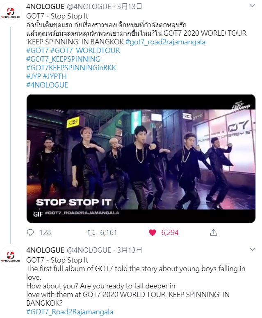Open the second tweet's 3月13日 timestamp

pos(130,250)
